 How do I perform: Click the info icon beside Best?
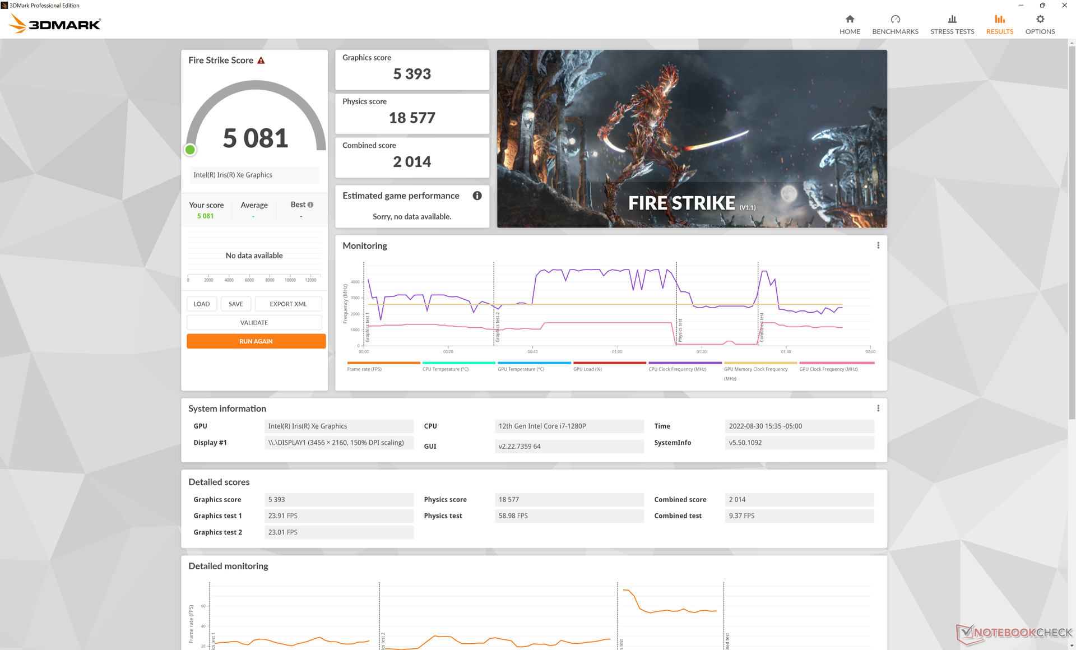click(x=310, y=205)
